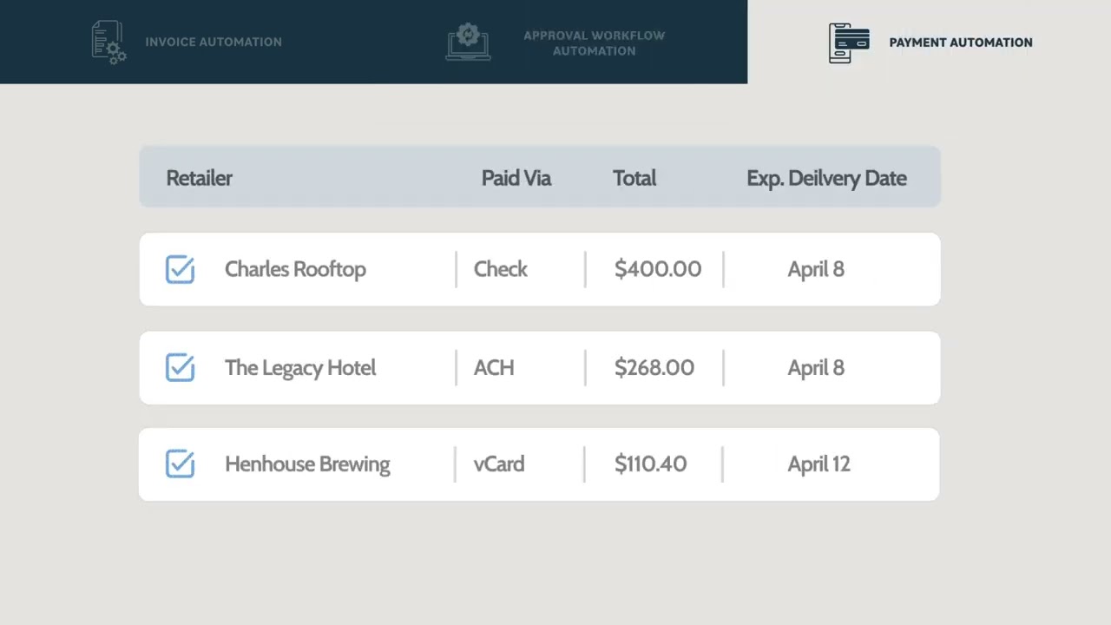Click the Exp. Delivery Date header
Viewport: 1111px width, 625px height.
826,178
